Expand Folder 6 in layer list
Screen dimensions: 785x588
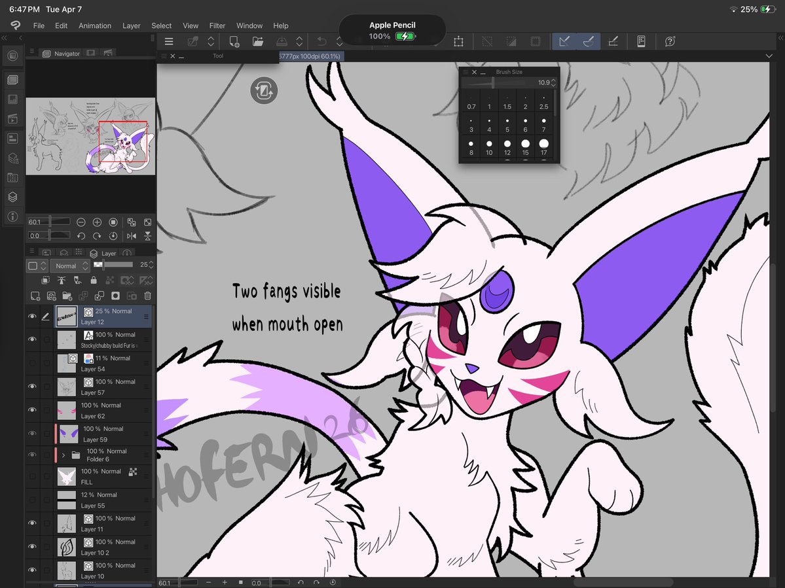pos(64,455)
